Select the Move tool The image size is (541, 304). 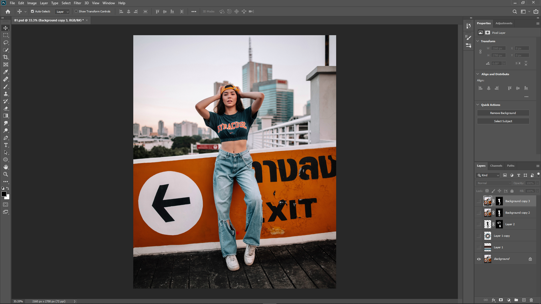click(6, 28)
